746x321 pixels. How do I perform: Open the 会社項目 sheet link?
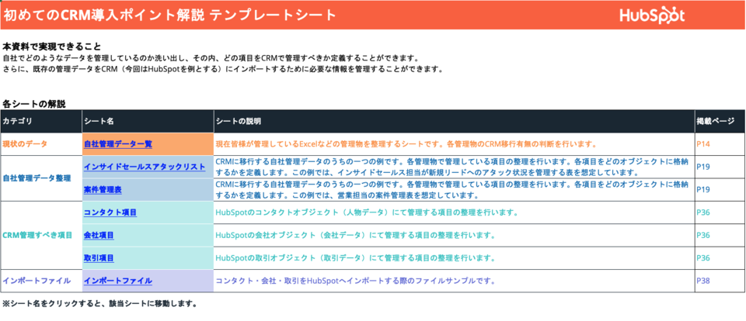(99, 235)
